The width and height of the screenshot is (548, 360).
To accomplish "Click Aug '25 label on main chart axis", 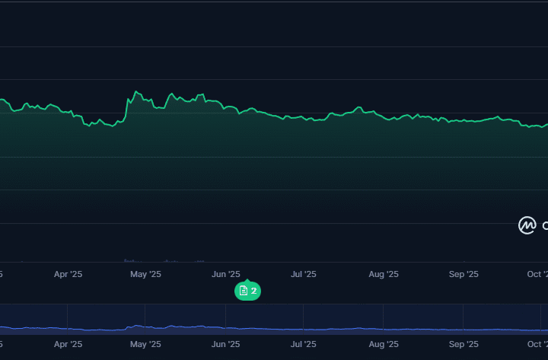I will click(x=384, y=274).
